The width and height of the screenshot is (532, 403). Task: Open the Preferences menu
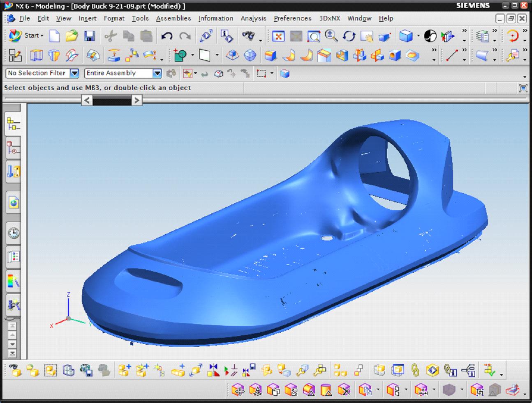(x=293, y=18)
